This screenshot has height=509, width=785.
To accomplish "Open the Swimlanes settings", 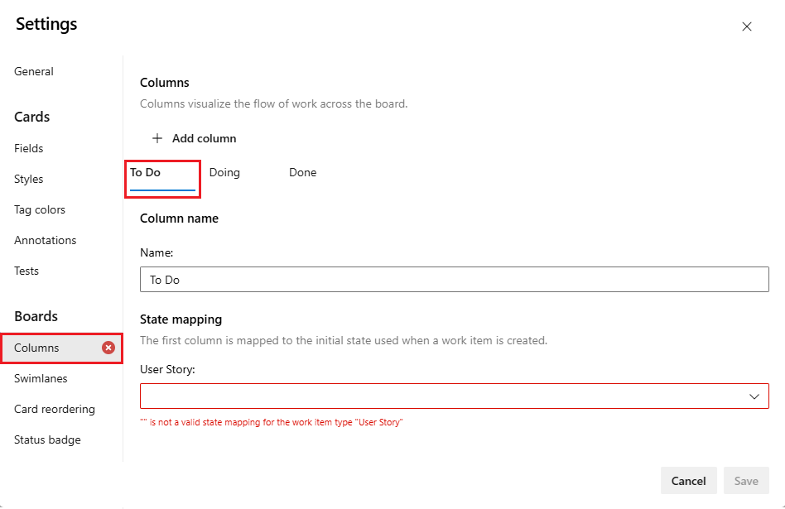I will pyautogui.click(x=40, y=378).
